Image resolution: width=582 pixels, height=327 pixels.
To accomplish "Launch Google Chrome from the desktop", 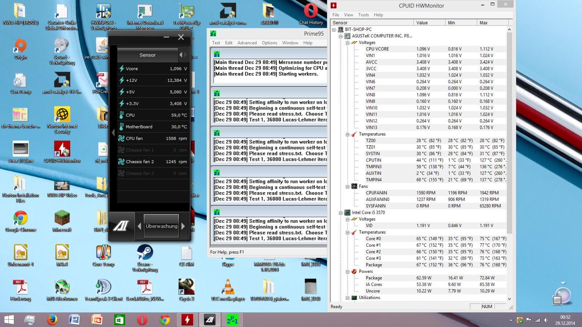I will tap(20, 221).
